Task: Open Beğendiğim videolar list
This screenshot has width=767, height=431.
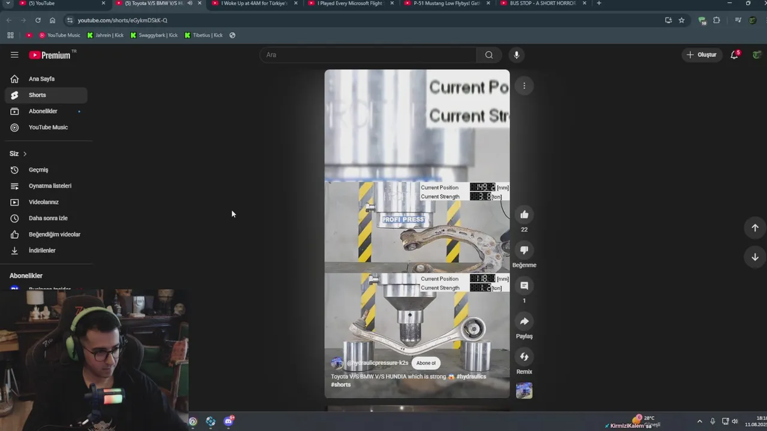Action: tap(46, 234)
